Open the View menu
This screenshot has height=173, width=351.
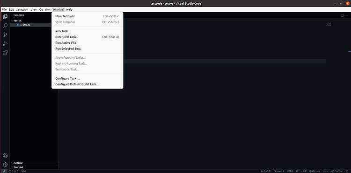[34, 10]
